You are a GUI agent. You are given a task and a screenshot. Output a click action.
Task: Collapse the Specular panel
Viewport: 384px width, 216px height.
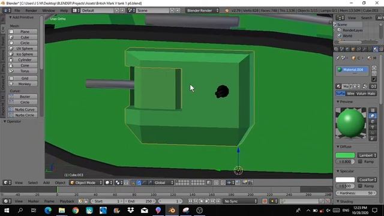point(338,171)
